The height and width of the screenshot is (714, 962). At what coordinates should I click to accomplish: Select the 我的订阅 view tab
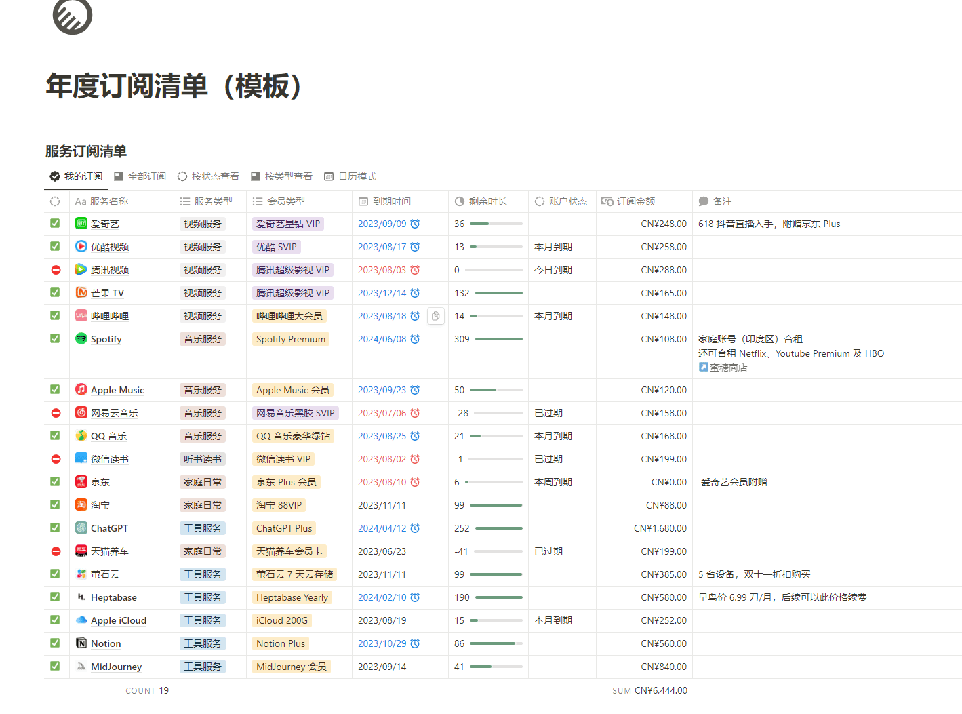point(76,176)
